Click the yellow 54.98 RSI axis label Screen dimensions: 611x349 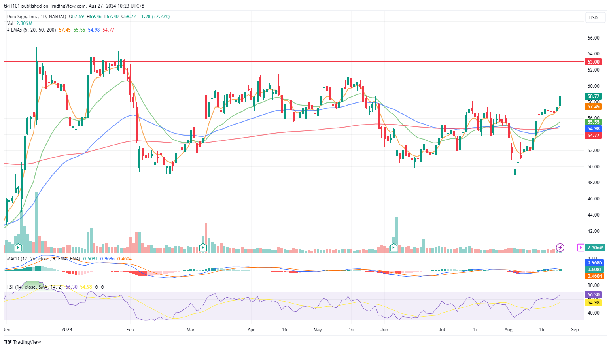593,303
